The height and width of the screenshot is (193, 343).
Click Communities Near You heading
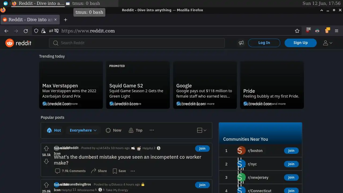tap(245, 139)
